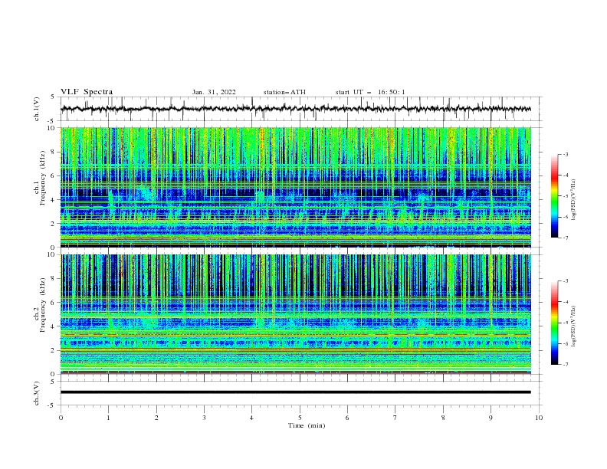
Task: Click the "VLF Spectra" plot title
Action: click(x=87, y=92)
